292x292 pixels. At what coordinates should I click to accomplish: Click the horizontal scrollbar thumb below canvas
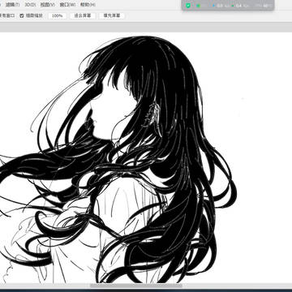click(136, 286)
